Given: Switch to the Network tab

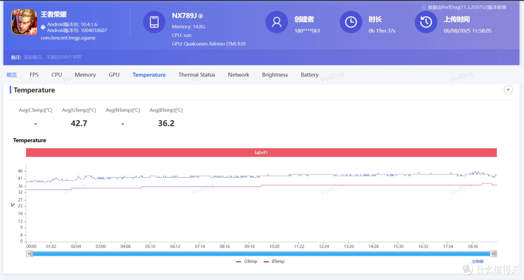Looking at the screenshot, I should [239, 75].
